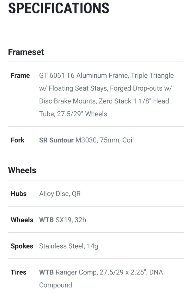This screenshot has height=295, width=192.
Task: Select the Floating Seat Stays frame text line
Action: click(105, 88)
